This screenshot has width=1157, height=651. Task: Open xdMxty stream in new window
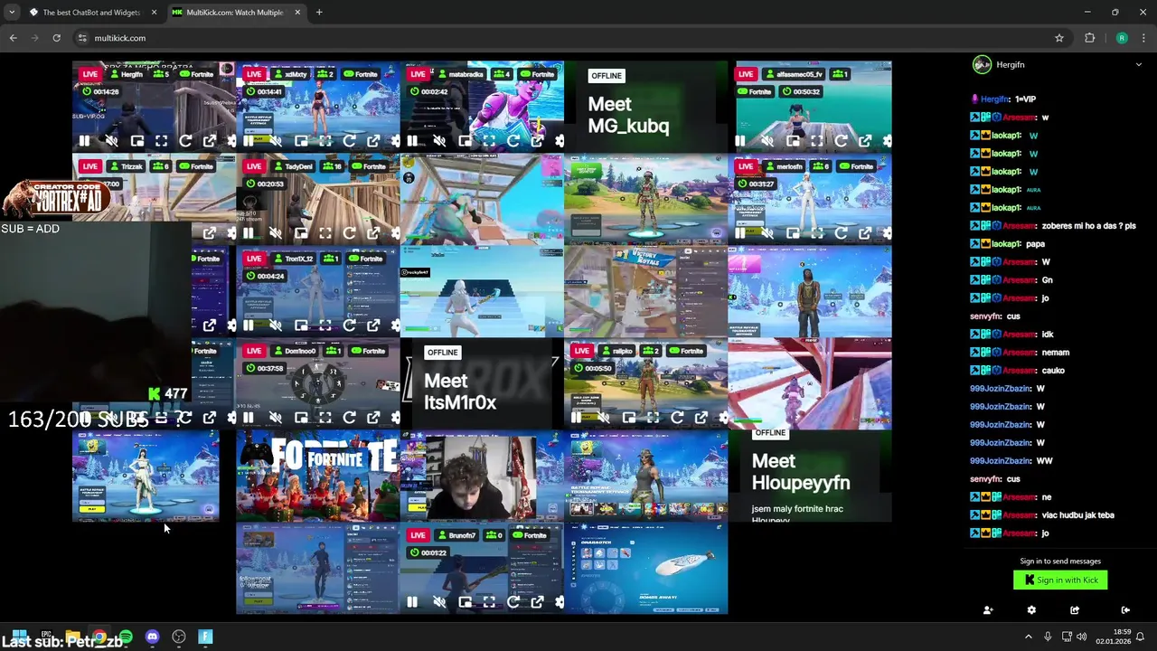tap(373, 141)
